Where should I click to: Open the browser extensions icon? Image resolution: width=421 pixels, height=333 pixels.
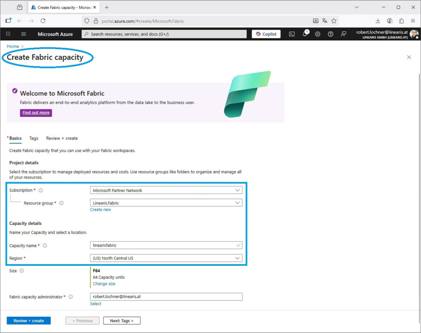[x=401, y=21]
